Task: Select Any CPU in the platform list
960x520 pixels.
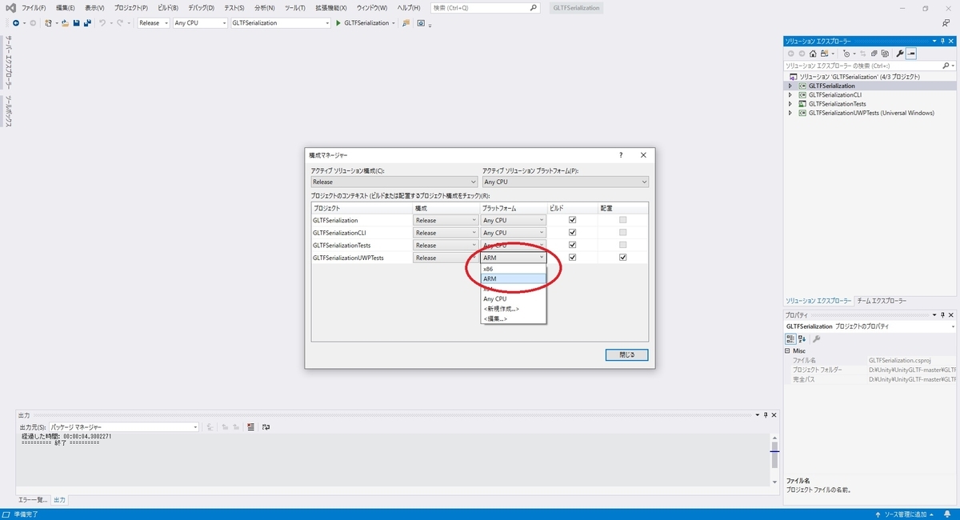Action: (514, 298)
